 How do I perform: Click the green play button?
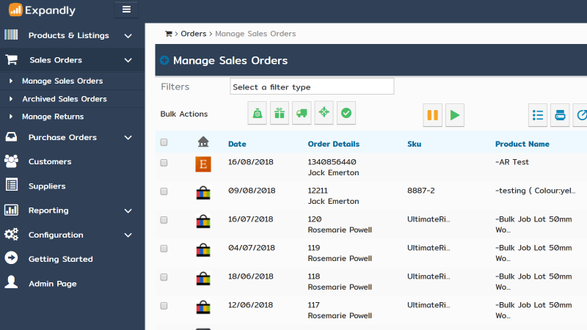[455, 115]
